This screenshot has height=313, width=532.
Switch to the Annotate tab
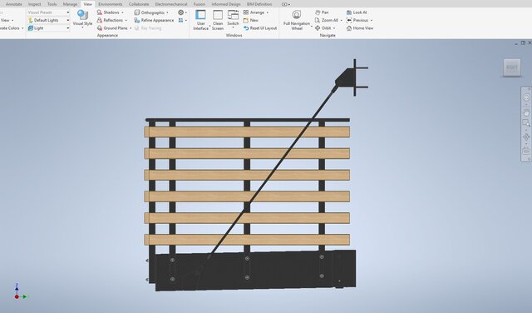coord(14,4)
